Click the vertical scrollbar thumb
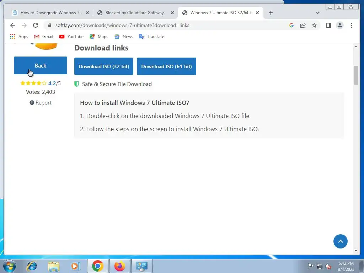 click(x=356, y=75)
